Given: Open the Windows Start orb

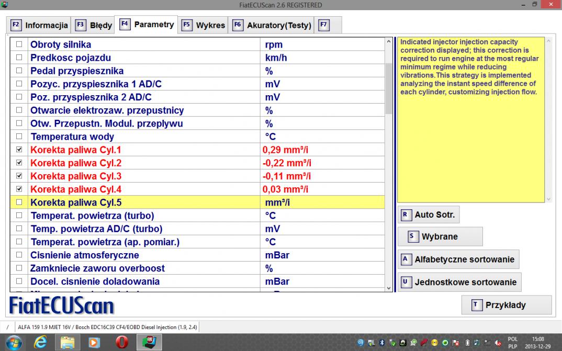Looking at the screenshot, I should click(x=13, y=343).
